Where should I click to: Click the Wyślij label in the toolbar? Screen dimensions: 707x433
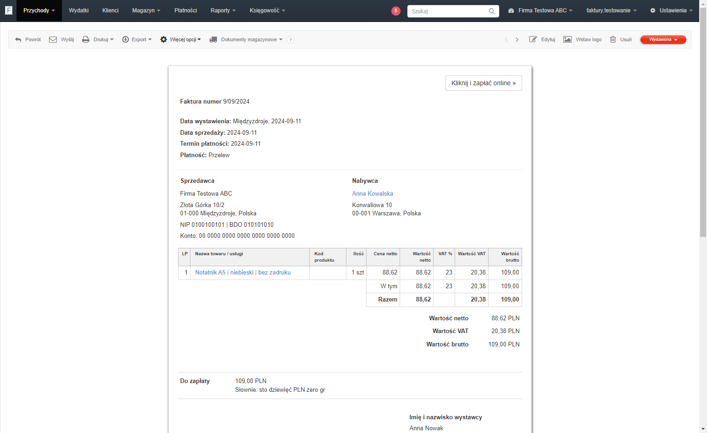67,40
